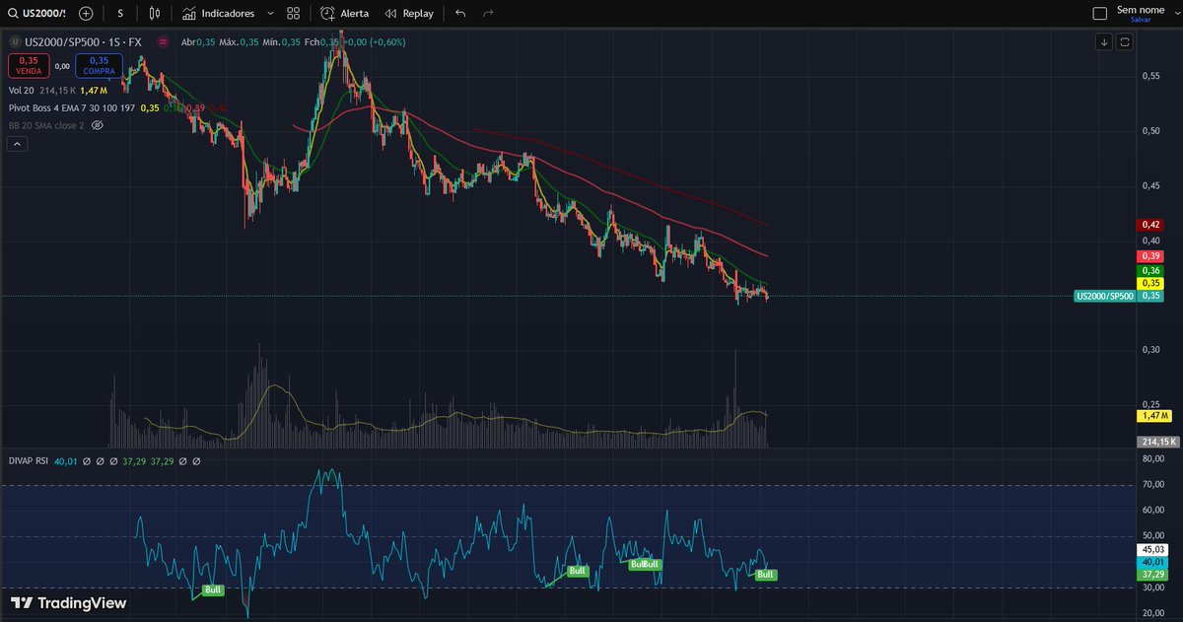Click the 0,42 dark red price label
The width and height of the screenshot is (1183, 622).
(1149, 225)
